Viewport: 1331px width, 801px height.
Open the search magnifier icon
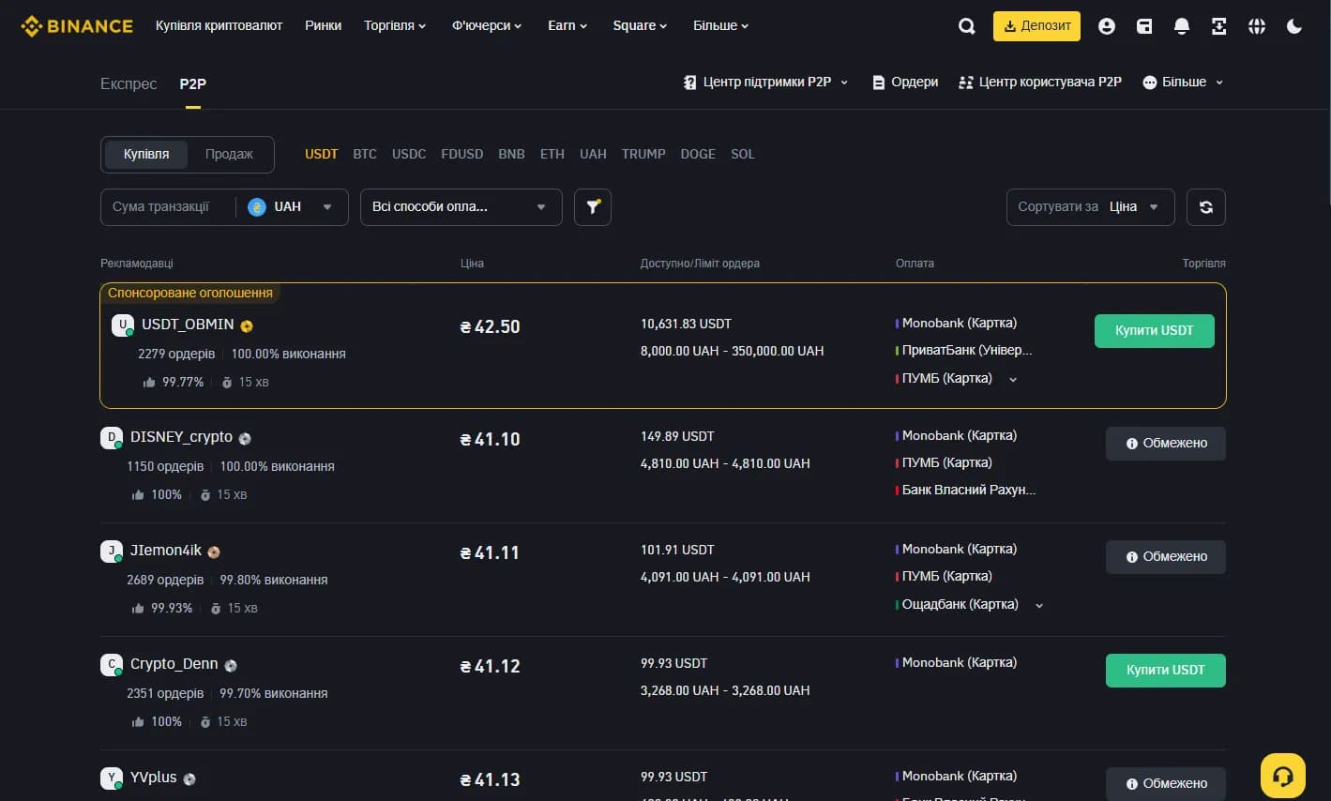pyautogui.click(x=966, y=26)
